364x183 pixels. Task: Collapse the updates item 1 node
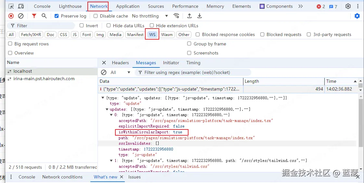tap(111, 161)
